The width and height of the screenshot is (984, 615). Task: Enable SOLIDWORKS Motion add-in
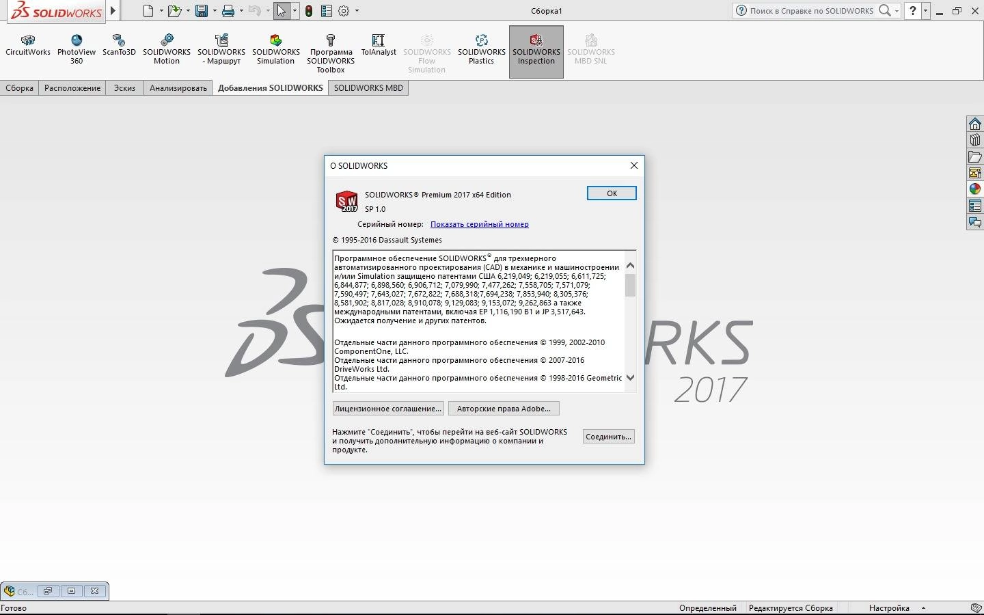tap(167, 50)
